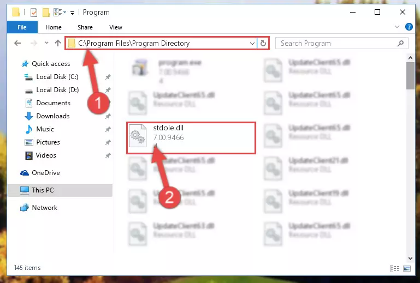Viewport: 420px width, 283px height.
Task: Open the File ribbon tab
Action: tap(22, 27)
